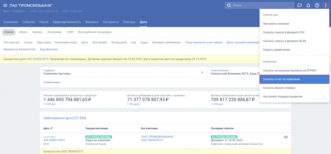Choose Скрыть примечания menu item
Screen dimensions: 331x154
coord(294,50)
